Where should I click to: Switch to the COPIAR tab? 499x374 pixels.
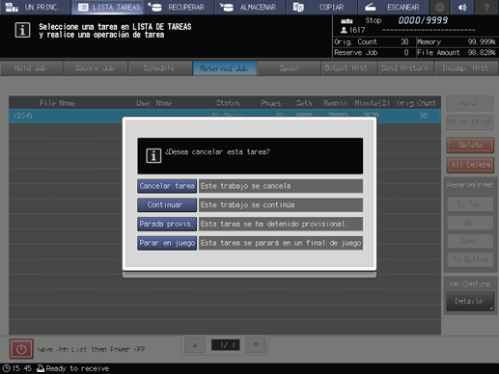[x=322, y=7]
